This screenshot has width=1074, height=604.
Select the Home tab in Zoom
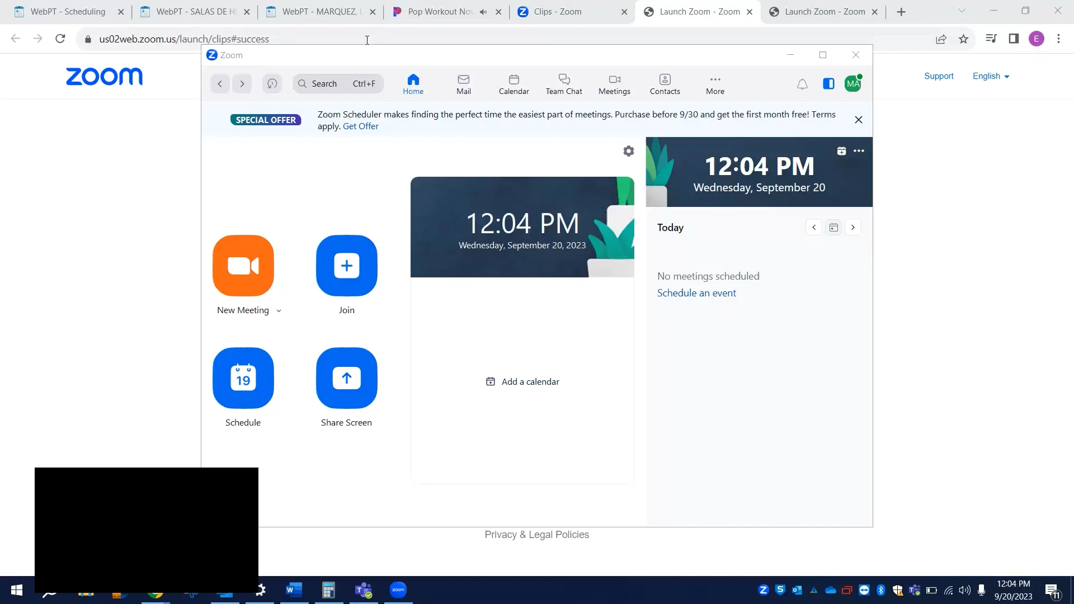(x=413, y=83)
